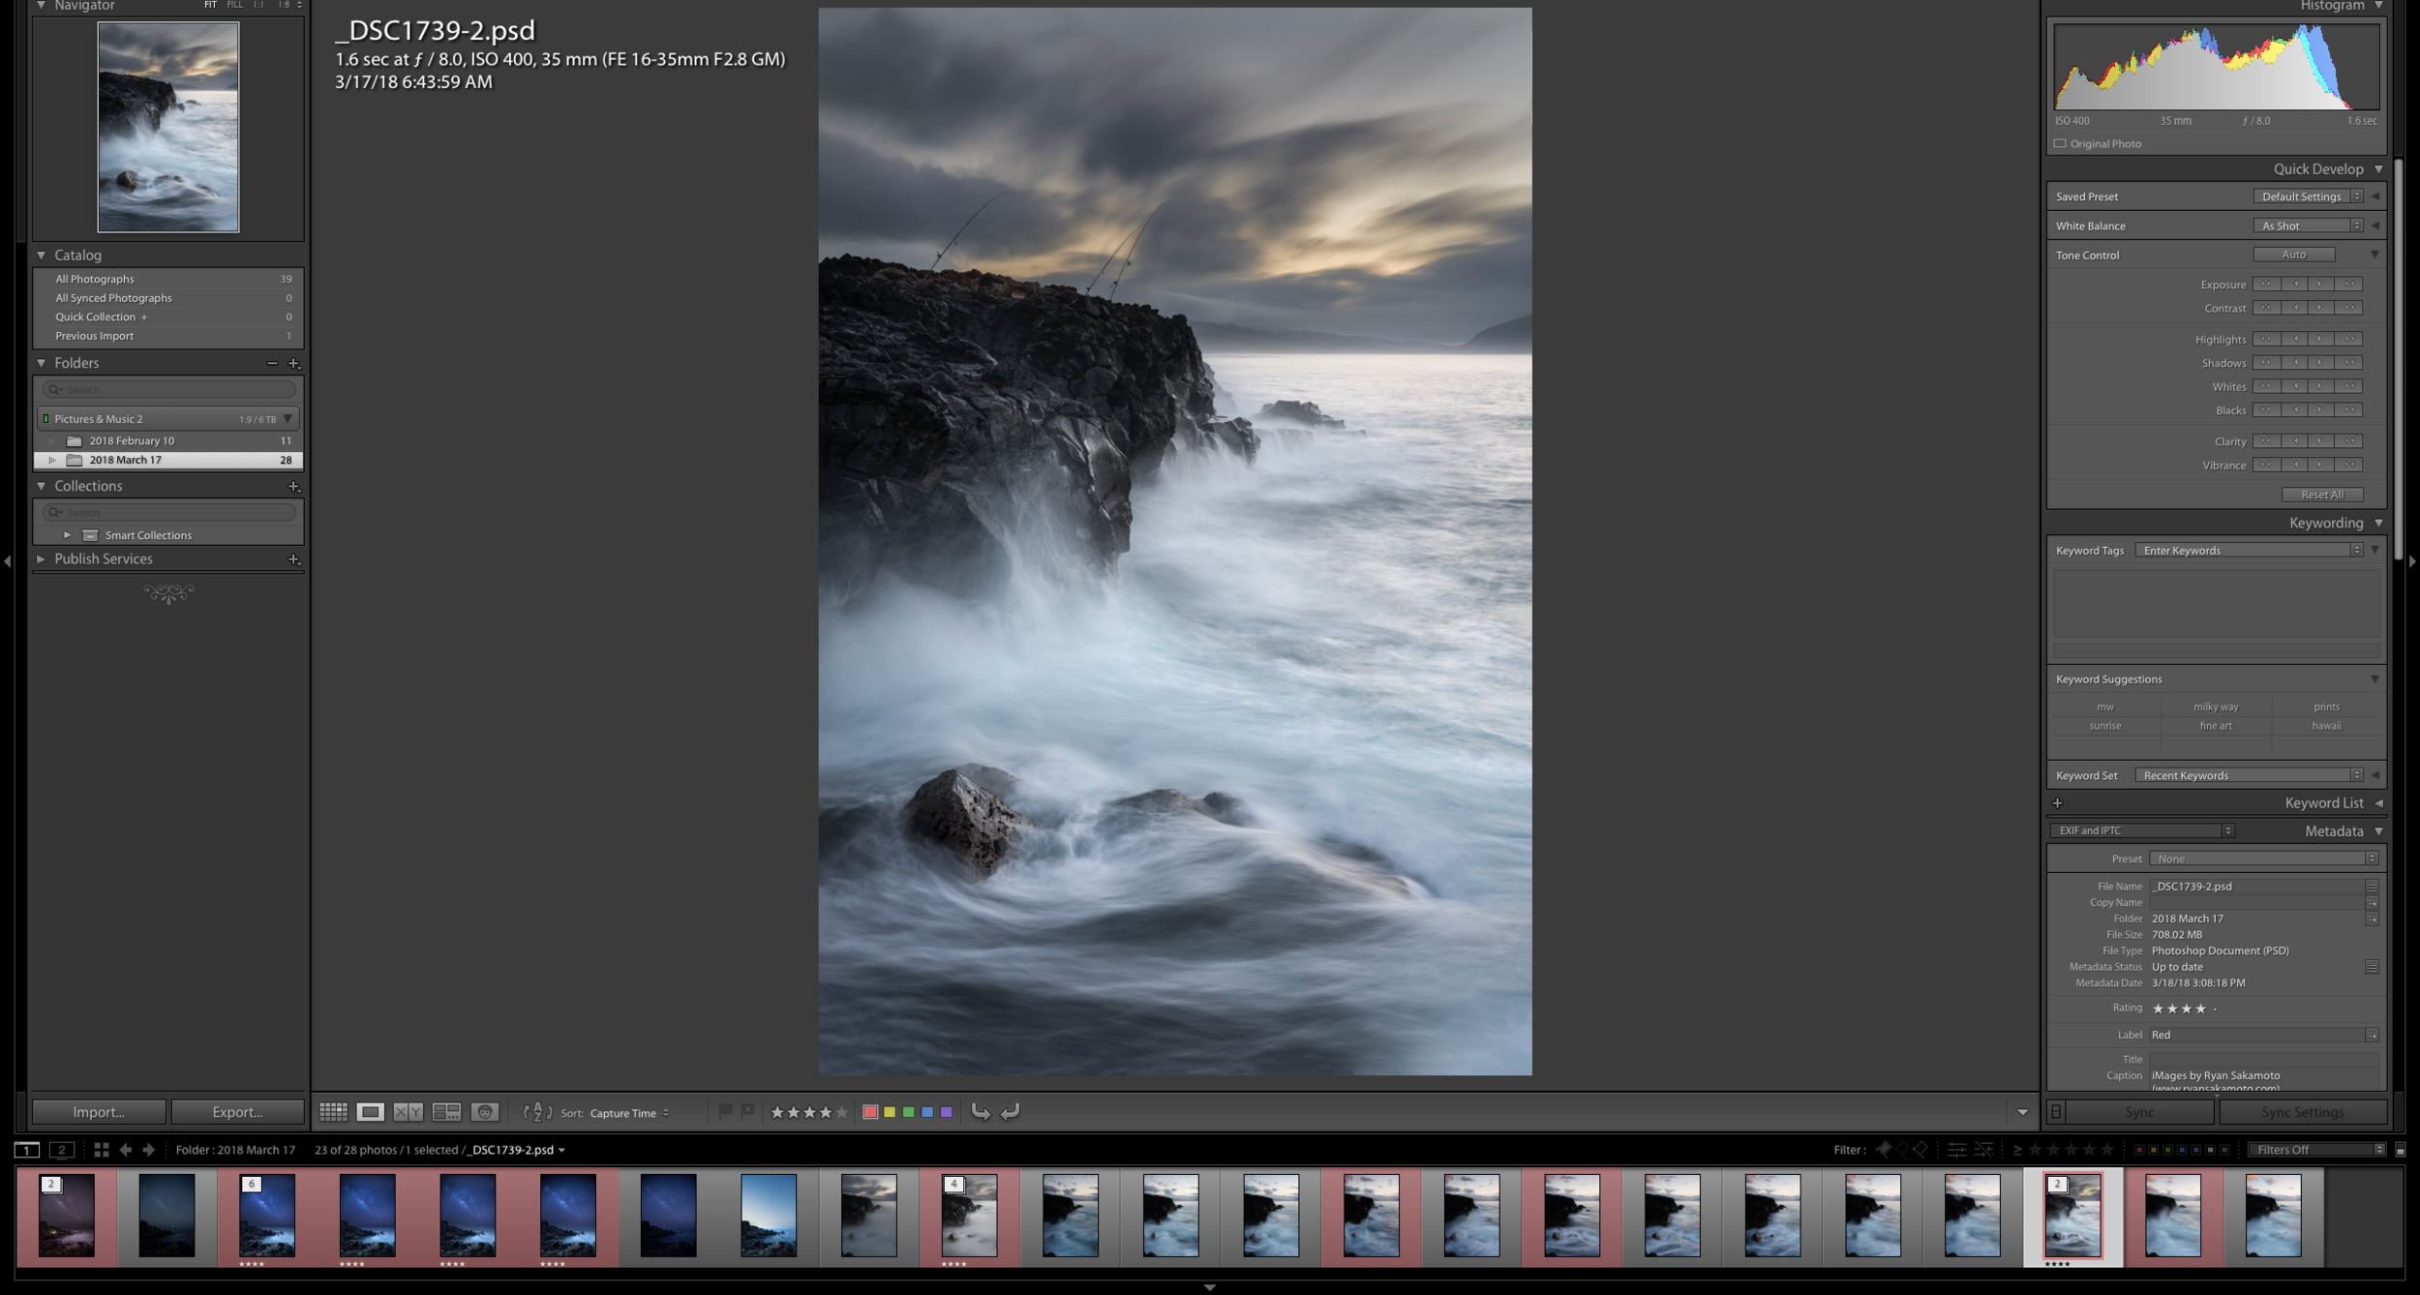Apply green color label in toolbar
Viewport: 2420px width, 1295px height.
point(908,1112)
